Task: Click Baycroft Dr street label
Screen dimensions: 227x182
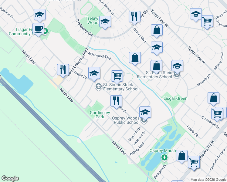Action: tap(134, 134)
